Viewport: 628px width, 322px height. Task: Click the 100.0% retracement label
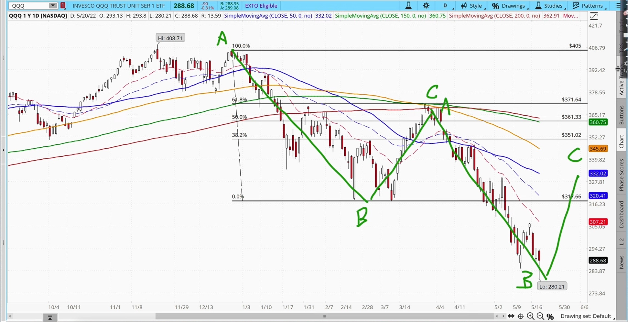tap(241, 46)
